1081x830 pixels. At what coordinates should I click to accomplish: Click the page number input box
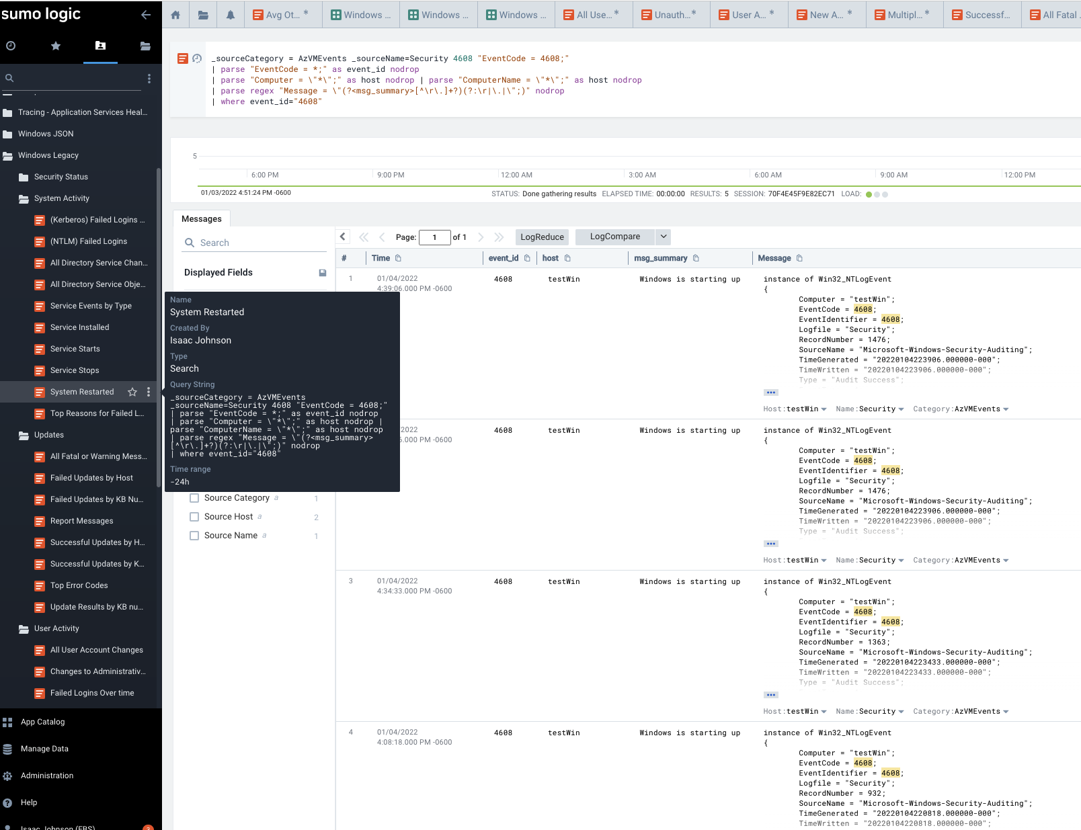(x=434, y=237)
